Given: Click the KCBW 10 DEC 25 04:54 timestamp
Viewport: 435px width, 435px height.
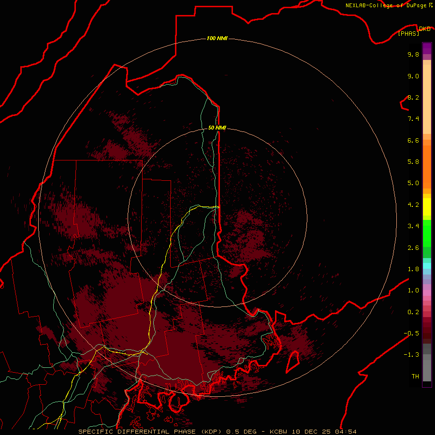Looking at the screenshot, I should (x=313, y=432).
